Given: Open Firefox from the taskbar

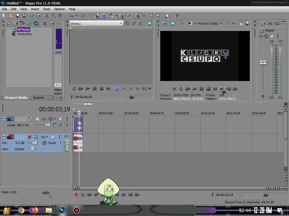Looking at the screenshot, I should coord(35,210).
